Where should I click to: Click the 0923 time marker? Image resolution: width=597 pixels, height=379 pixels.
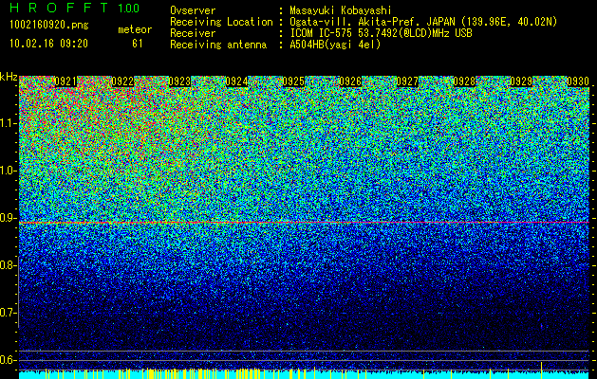pos(179,81)
